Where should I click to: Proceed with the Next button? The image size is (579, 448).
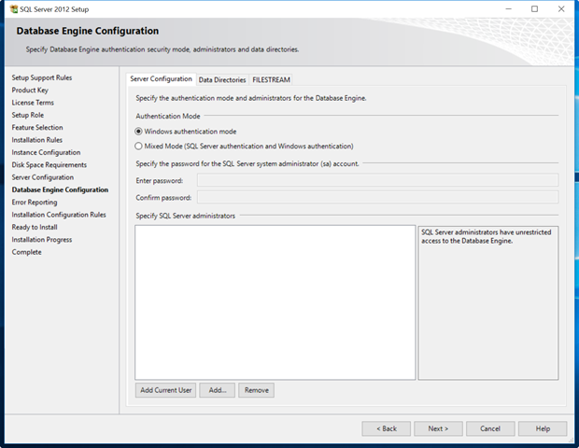438,428
